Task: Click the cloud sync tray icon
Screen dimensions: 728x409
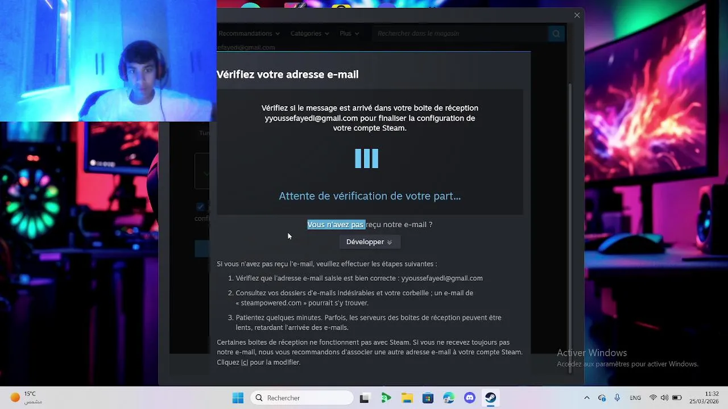Action: pos(602,398)
